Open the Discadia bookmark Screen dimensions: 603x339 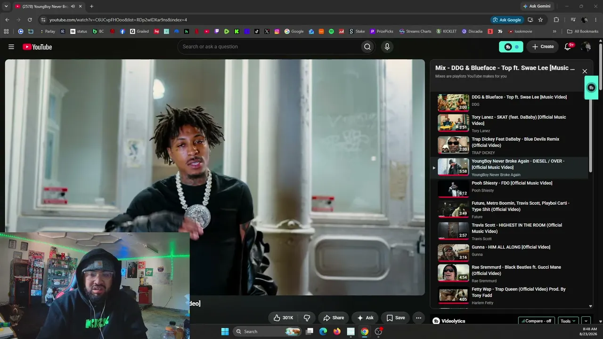click(472, 32)
